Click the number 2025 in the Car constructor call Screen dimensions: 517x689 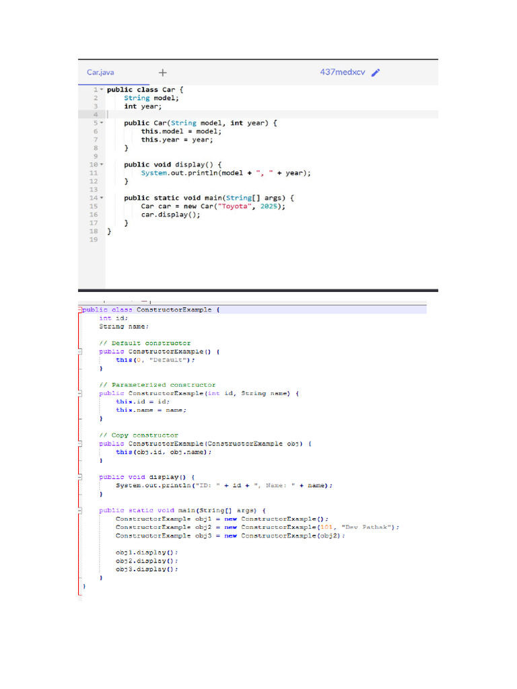[269, 207]
